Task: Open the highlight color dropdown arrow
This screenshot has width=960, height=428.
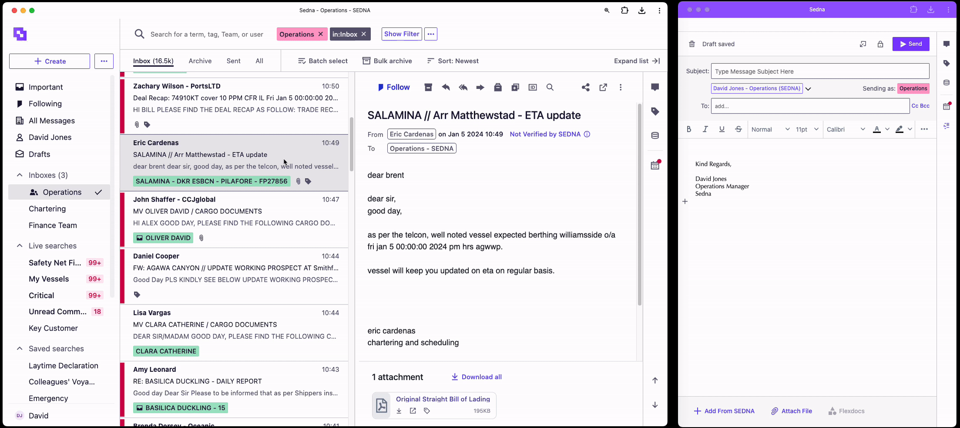Action: coord(910,129)
